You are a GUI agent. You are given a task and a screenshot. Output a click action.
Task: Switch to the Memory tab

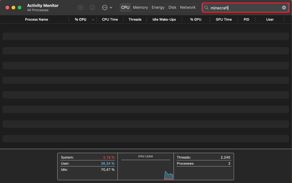(x=140, y=8)
